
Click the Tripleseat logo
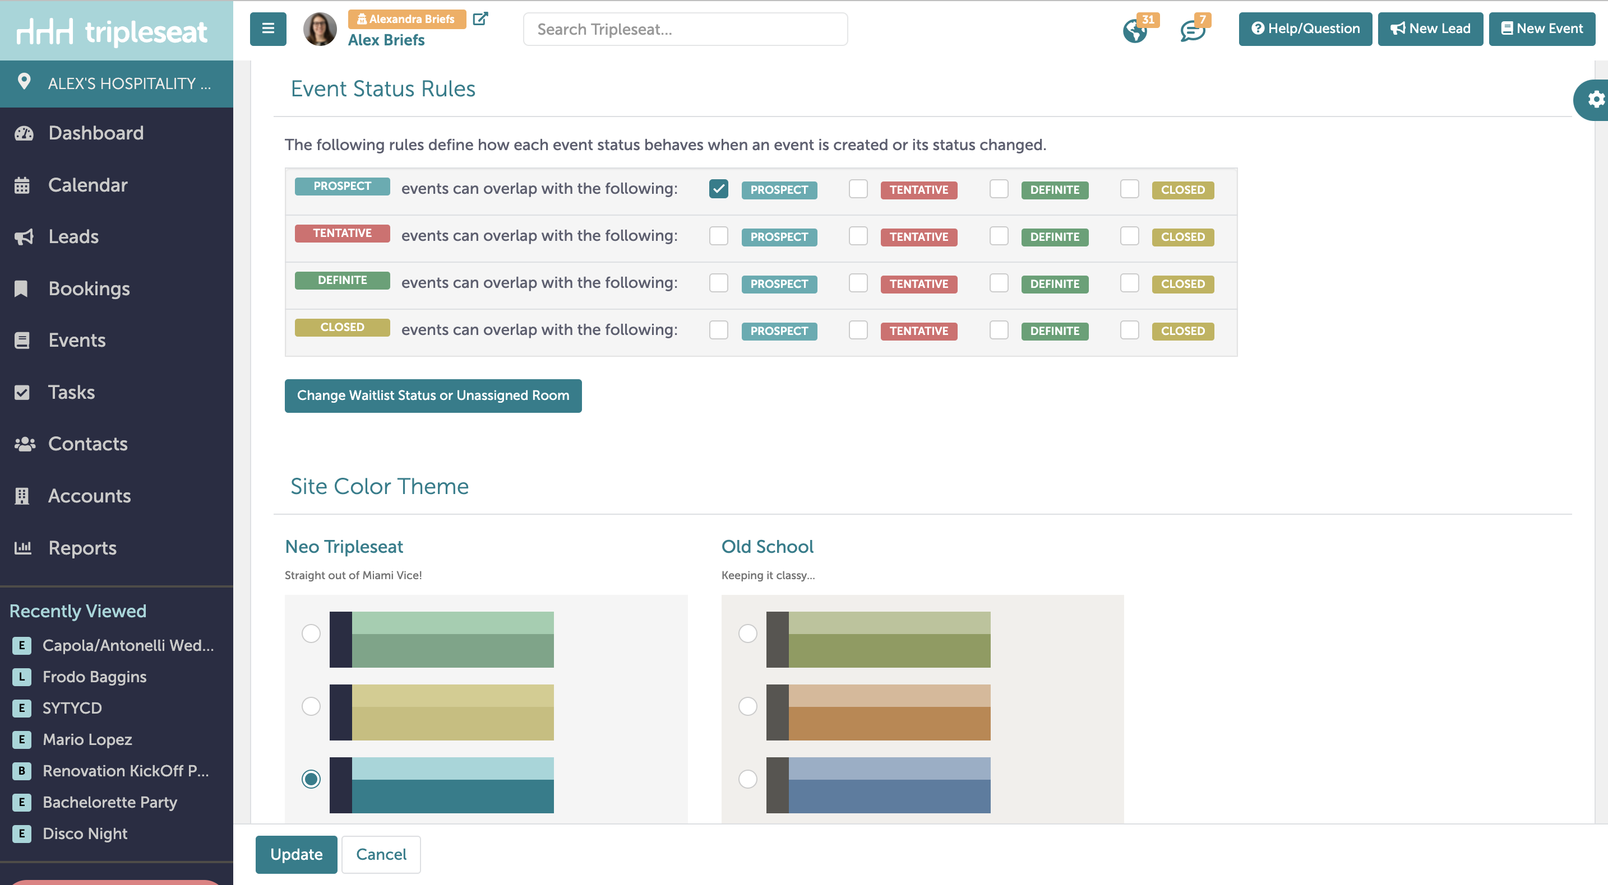point(112,32)
